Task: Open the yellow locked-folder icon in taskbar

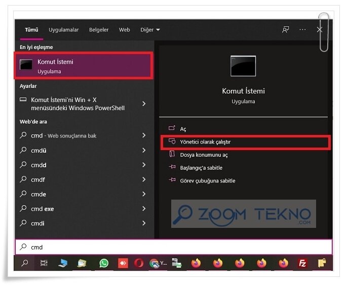Action: tap(322, 263)
